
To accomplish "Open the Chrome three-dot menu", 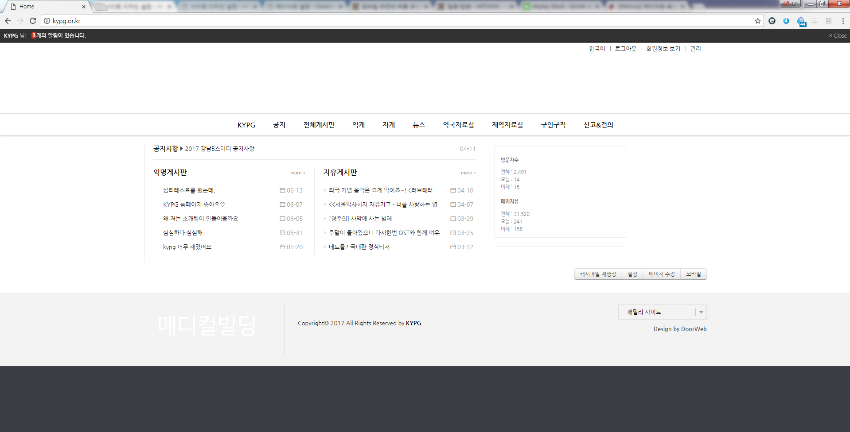I will (x=842, y=21).
